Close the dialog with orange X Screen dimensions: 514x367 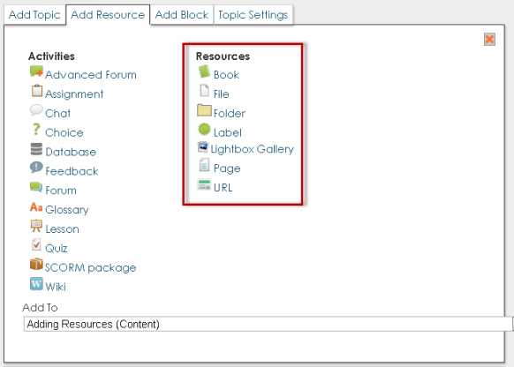pos(489,40)
